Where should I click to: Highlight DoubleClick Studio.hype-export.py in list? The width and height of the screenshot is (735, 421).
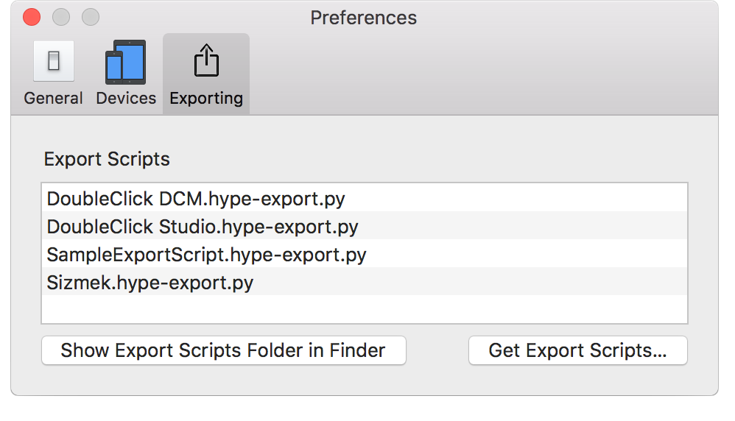[203, 227]
